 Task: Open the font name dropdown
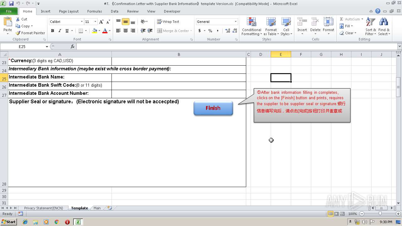(x=82, y=22)
